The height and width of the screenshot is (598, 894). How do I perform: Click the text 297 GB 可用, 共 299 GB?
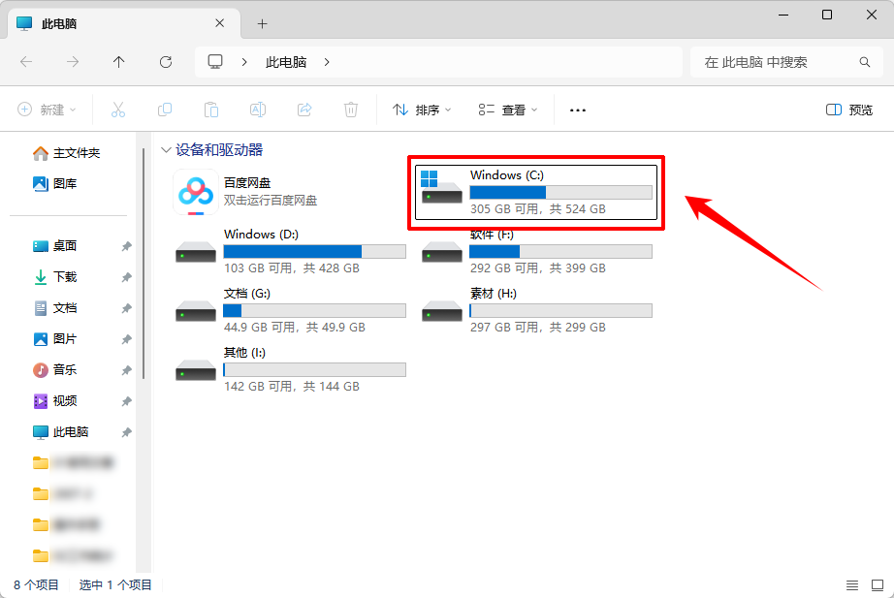pos(537,328)
